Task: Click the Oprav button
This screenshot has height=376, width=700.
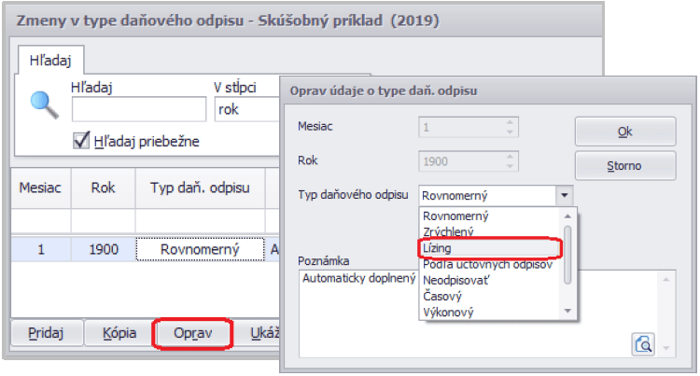Action: [x=189, y=332]
